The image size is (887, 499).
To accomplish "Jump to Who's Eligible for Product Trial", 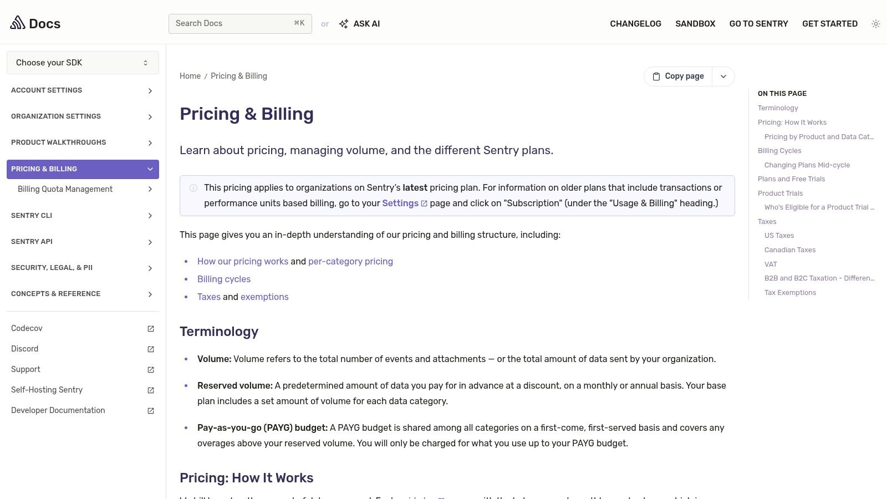I will 819,207.
